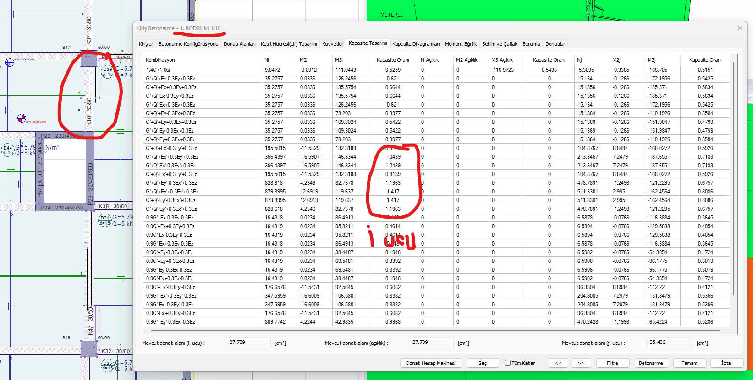The width and height of the screenshot is (753, 380).
Task: Click the table's vertical scrollbar
Action: 733,183
